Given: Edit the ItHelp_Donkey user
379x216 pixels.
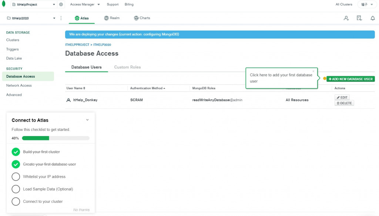Looking at the screenshot, I should 342,97.
